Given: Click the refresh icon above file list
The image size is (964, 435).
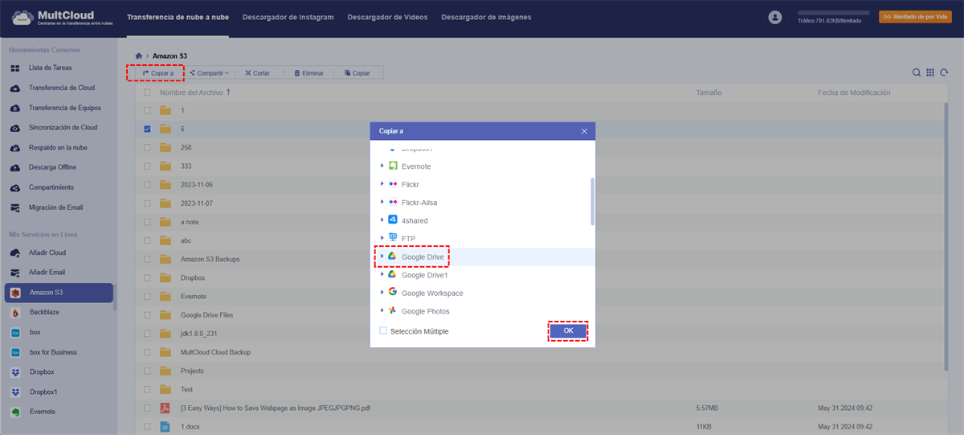Looking at the screenshot, I should click(x=944, y=73).
